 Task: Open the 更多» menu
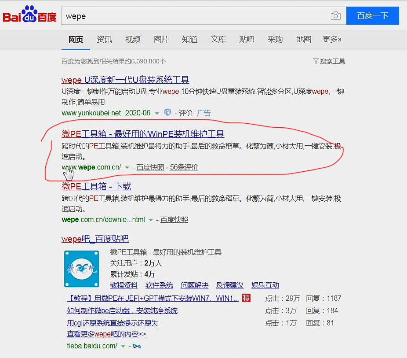332,40
